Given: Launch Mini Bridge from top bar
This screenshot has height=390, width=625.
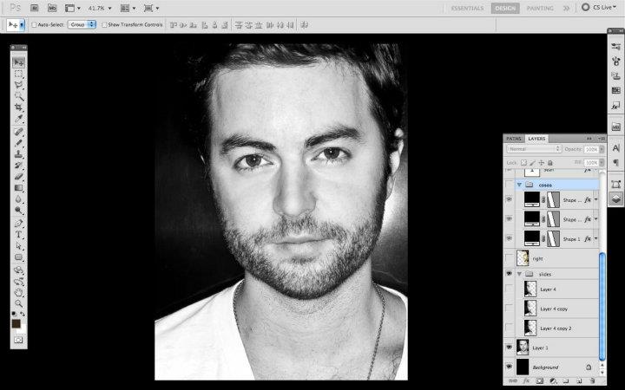Looking at the screenshot, I should (x=52, y=8).
